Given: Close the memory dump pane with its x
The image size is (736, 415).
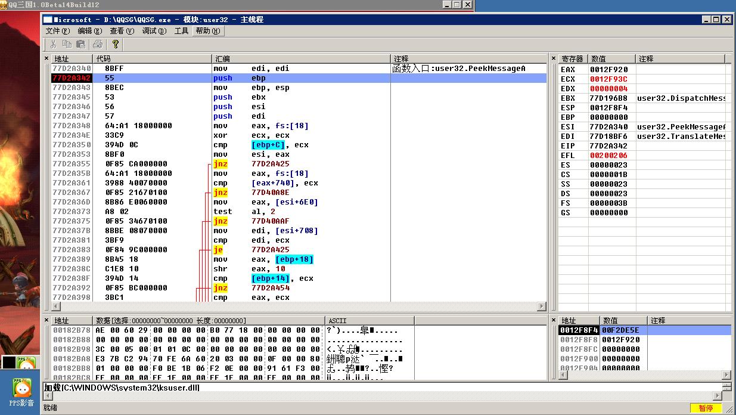Looking at the screenshot, I should [48, 320].
